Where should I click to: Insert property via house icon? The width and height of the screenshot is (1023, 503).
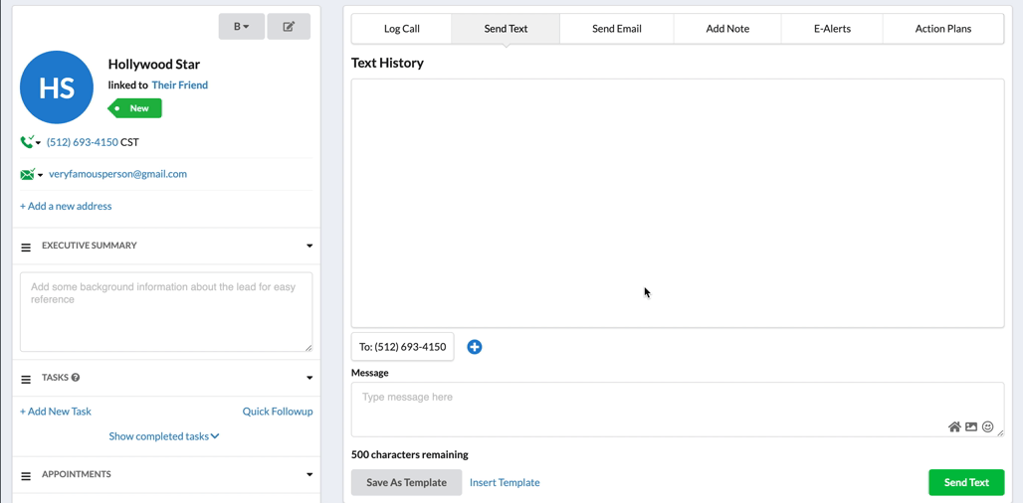(x=954, y=427)
